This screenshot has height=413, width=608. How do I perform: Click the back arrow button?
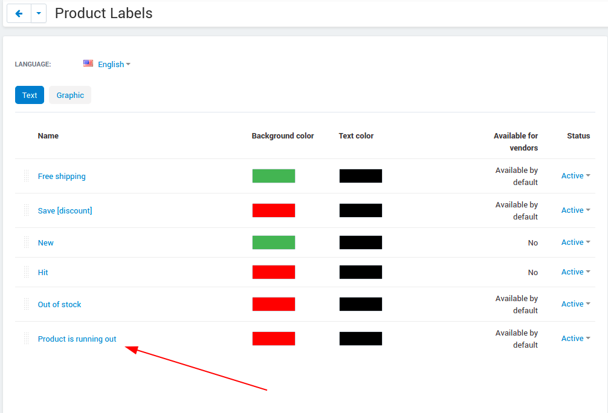click(x=19, y=13)
